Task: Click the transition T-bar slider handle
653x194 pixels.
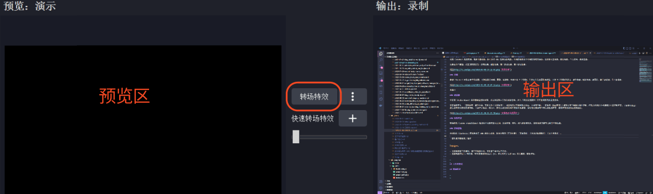Action: [x=296, y=137]
